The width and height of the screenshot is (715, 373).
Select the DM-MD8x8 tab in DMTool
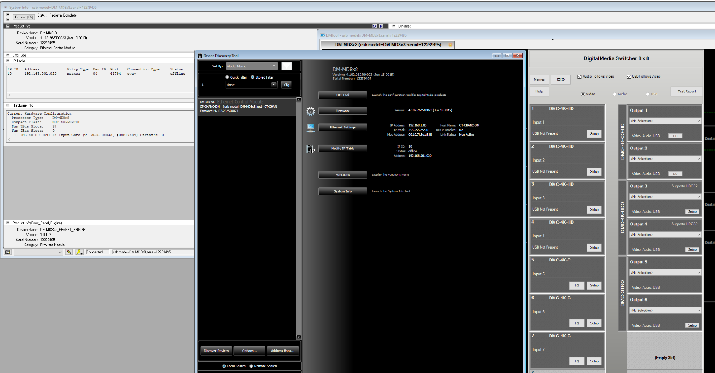click(x=388, y=45)
